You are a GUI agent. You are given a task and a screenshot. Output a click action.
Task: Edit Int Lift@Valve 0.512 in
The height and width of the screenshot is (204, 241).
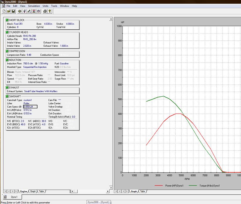pyautogui.click(x=28, y=110)
